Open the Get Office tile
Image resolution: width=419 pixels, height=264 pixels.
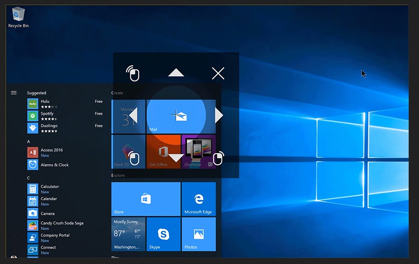[164, 151]
